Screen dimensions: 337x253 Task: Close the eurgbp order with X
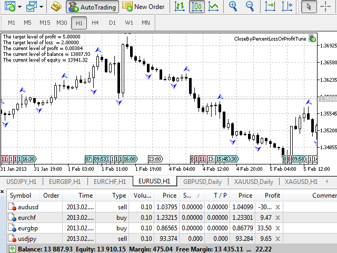coord(277,228)
